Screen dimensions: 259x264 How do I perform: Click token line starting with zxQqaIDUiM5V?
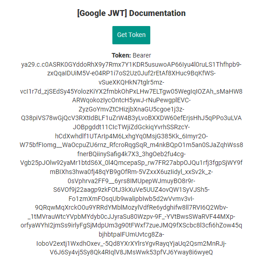coord(132,73)
